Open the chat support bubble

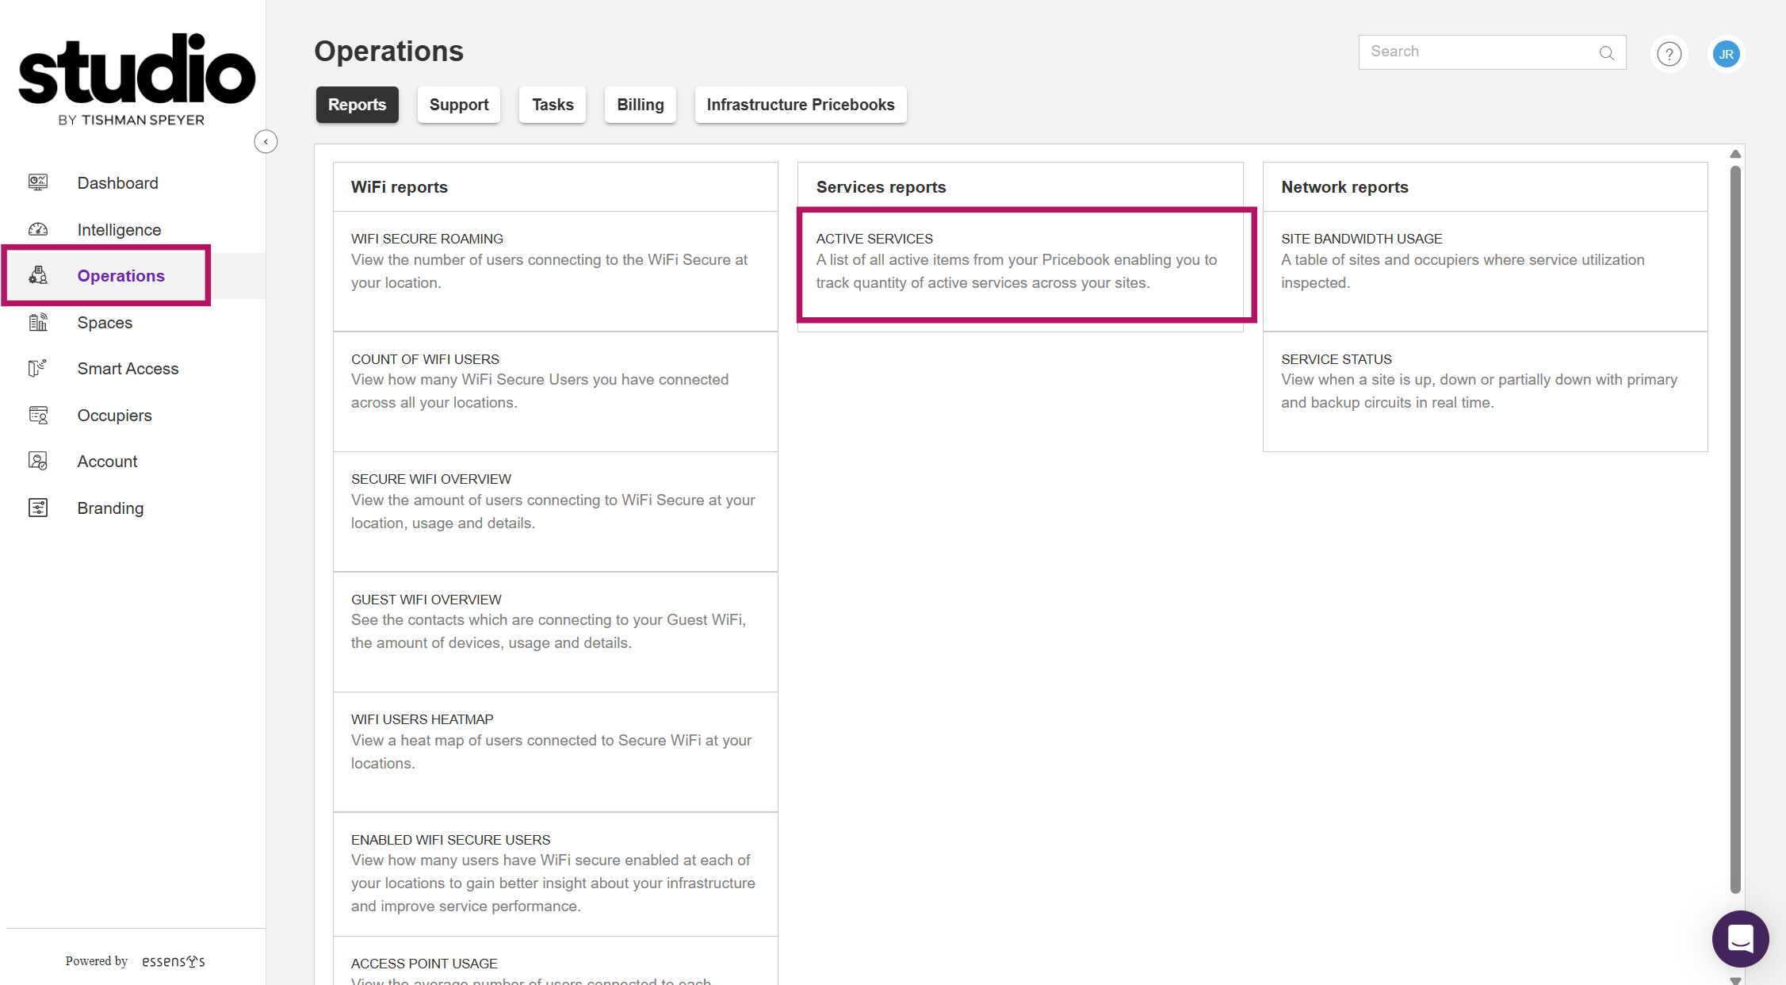coord(1740,938)
